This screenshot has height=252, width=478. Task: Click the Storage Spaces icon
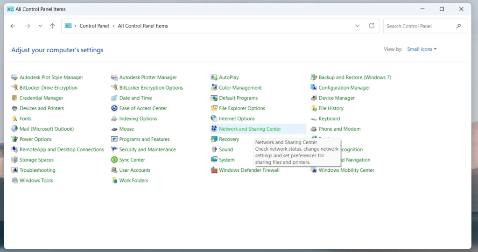click(14, 160)
